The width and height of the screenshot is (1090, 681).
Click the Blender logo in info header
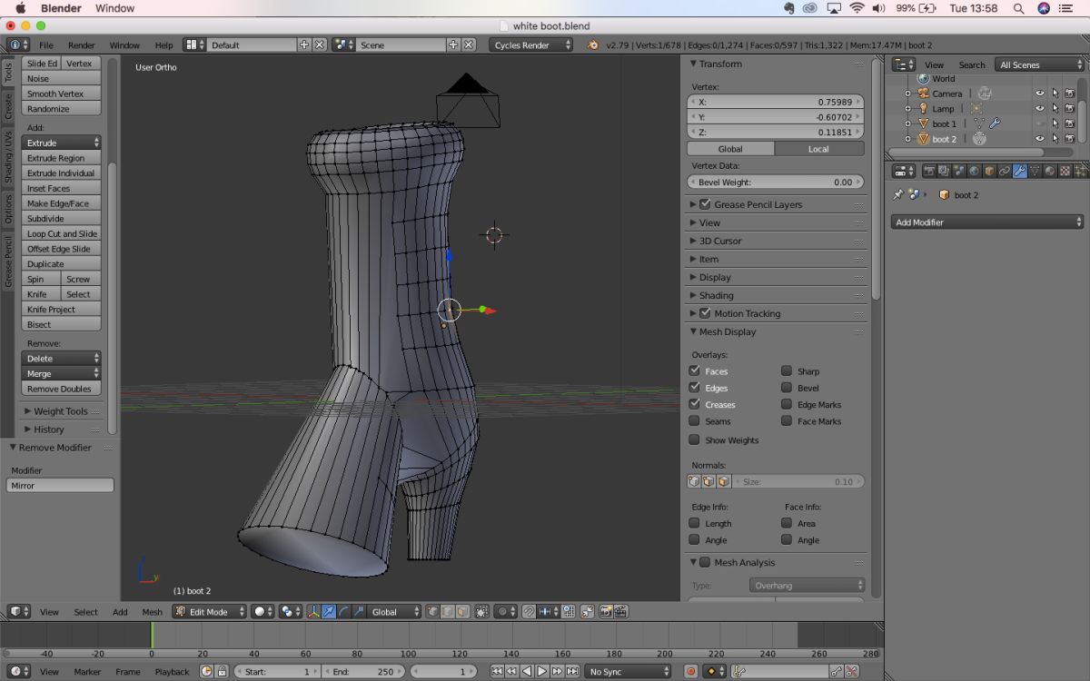[593, 44]
